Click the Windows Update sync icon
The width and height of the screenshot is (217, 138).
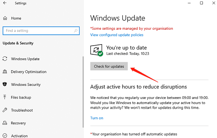point(5,59)
